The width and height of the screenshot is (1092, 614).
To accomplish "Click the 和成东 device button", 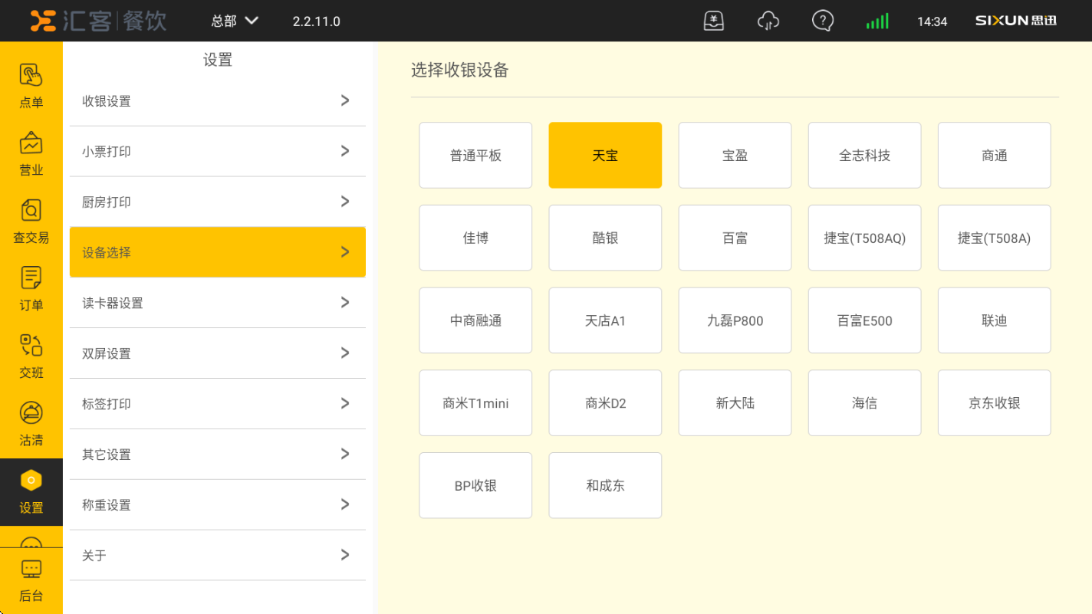I will point(605,485).
